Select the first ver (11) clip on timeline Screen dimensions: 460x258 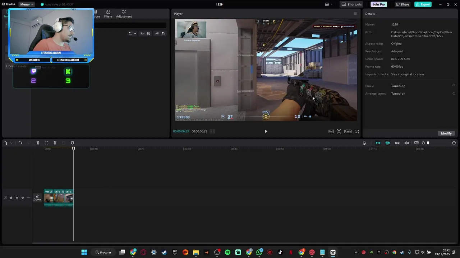(x=49, y=198)
